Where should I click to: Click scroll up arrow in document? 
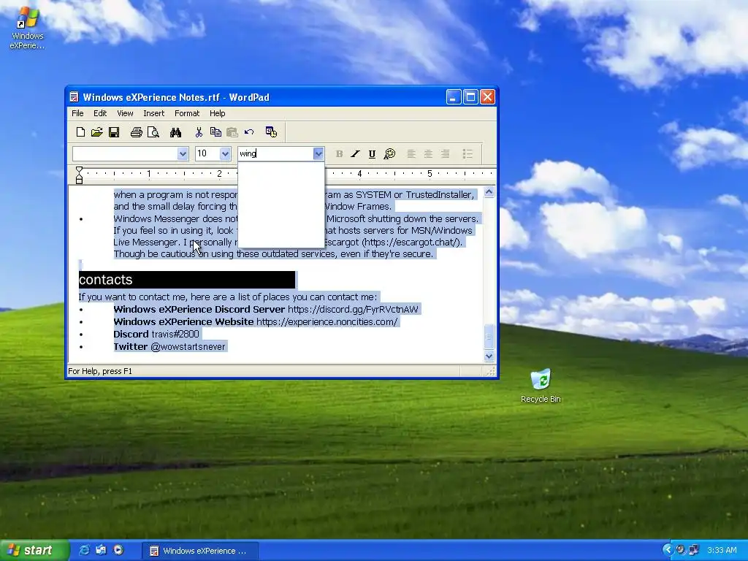(489, 192)
